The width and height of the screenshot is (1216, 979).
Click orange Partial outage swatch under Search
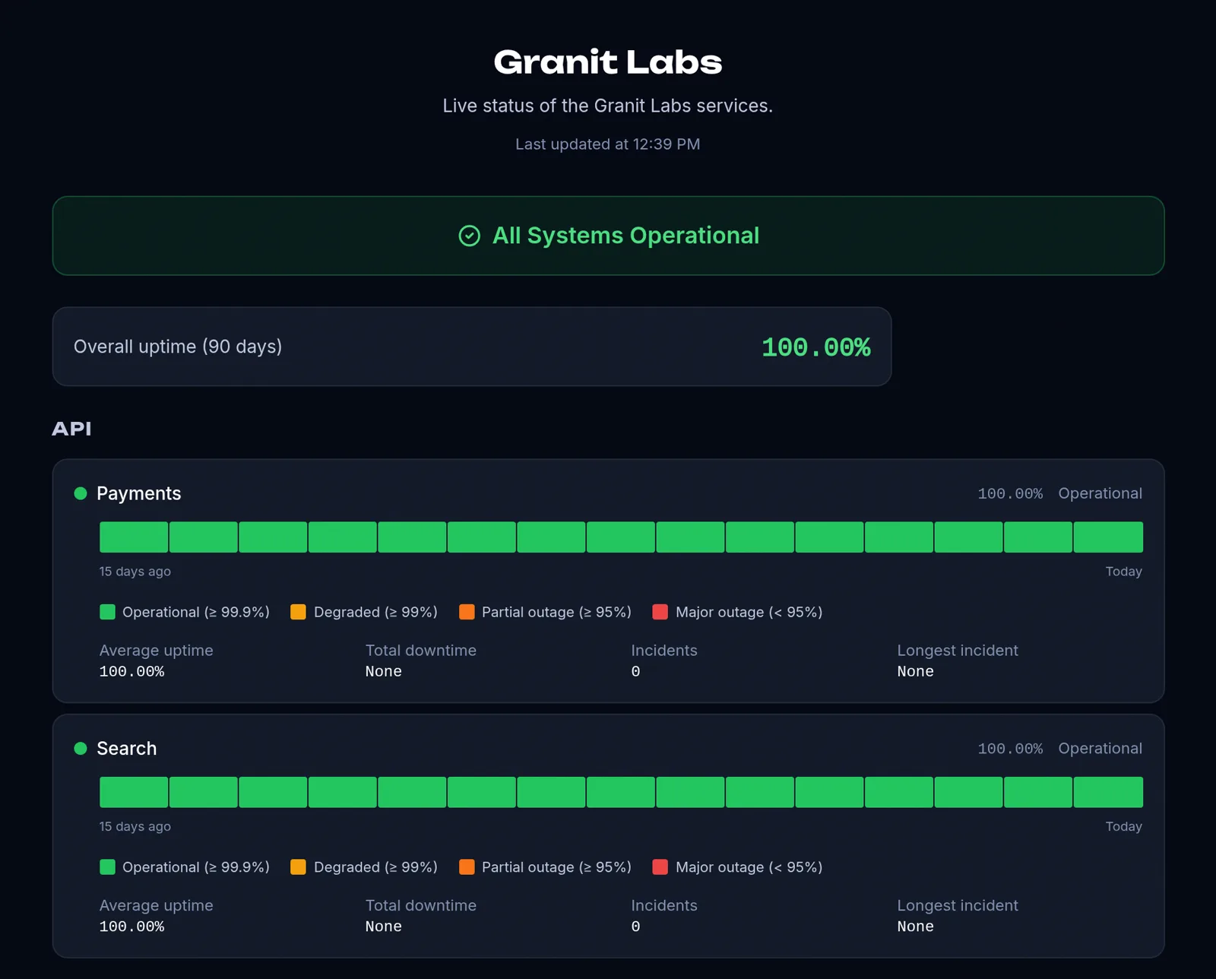click(x=467, y=867)
